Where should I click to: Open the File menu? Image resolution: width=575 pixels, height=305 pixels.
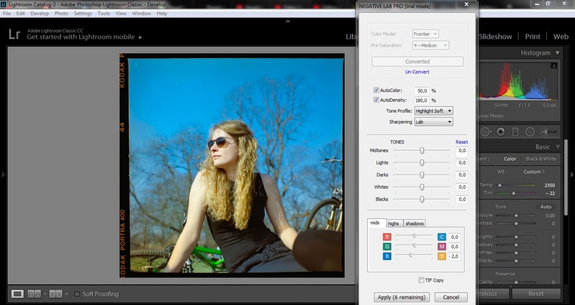[x=7, y=13]
